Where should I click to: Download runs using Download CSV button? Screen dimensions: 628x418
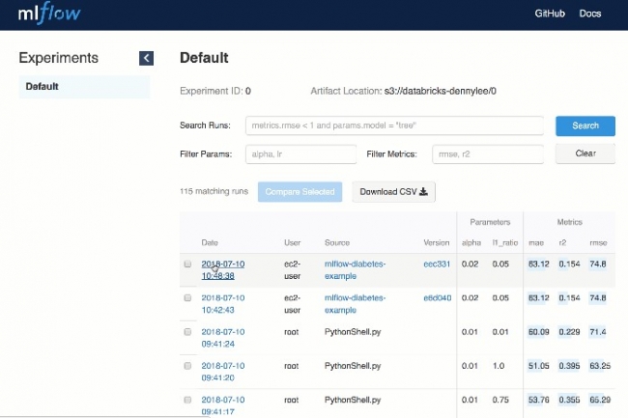pyautogui.click(x=393, y=191)
